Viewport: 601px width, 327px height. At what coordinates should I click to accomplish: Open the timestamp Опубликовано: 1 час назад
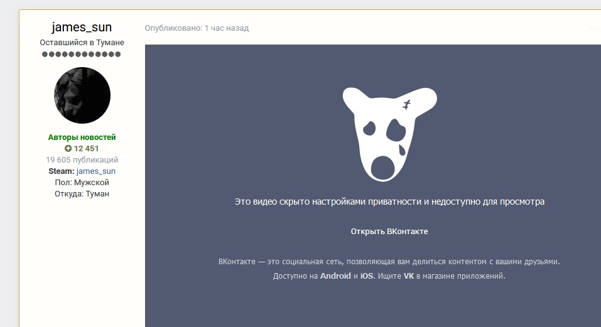pos(197,28)
